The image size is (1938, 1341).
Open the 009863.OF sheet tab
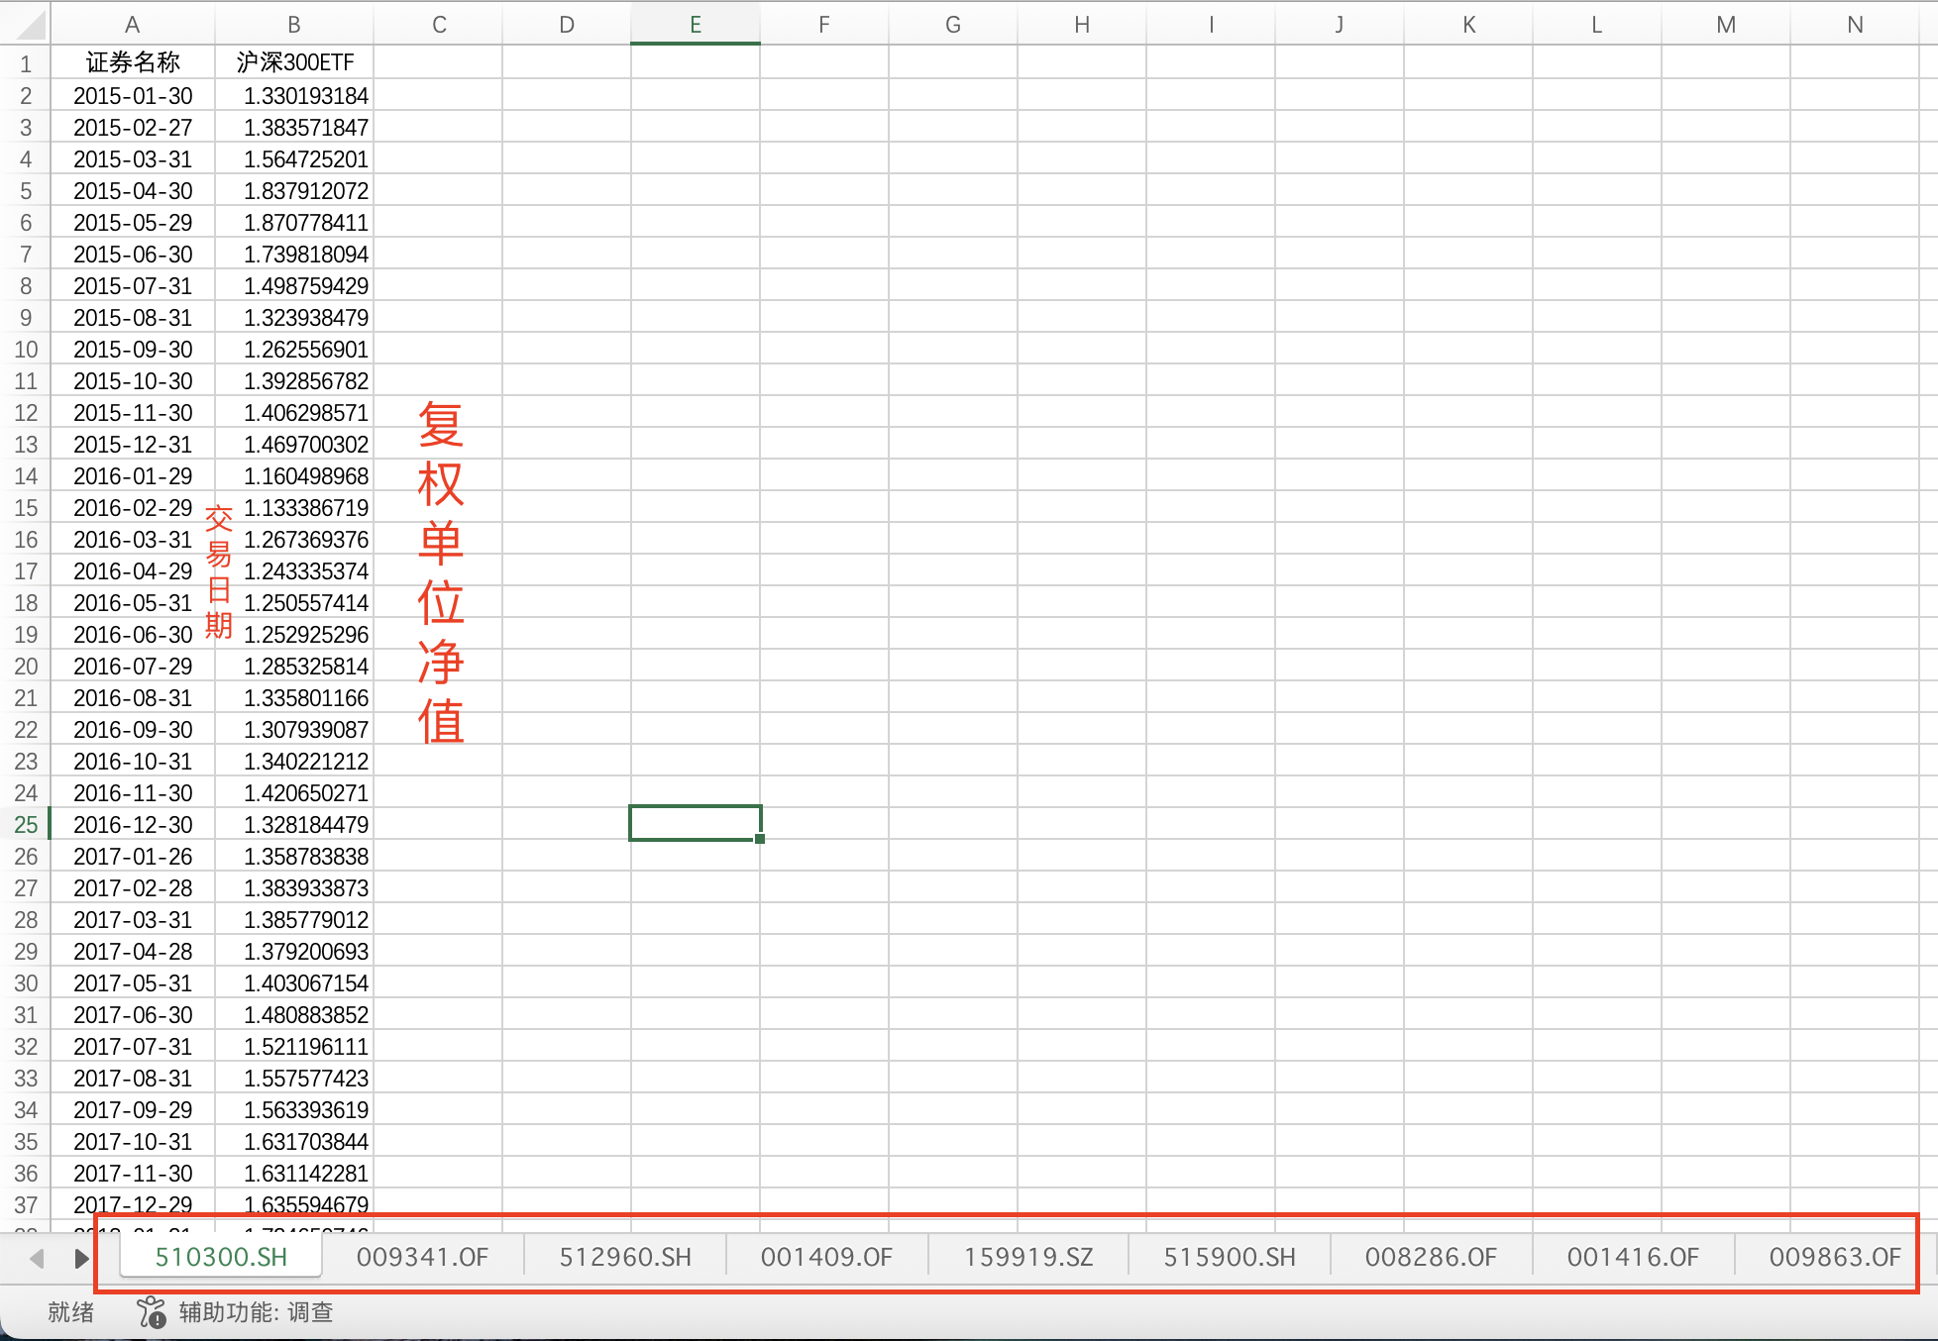(x=1835, y=1258)
